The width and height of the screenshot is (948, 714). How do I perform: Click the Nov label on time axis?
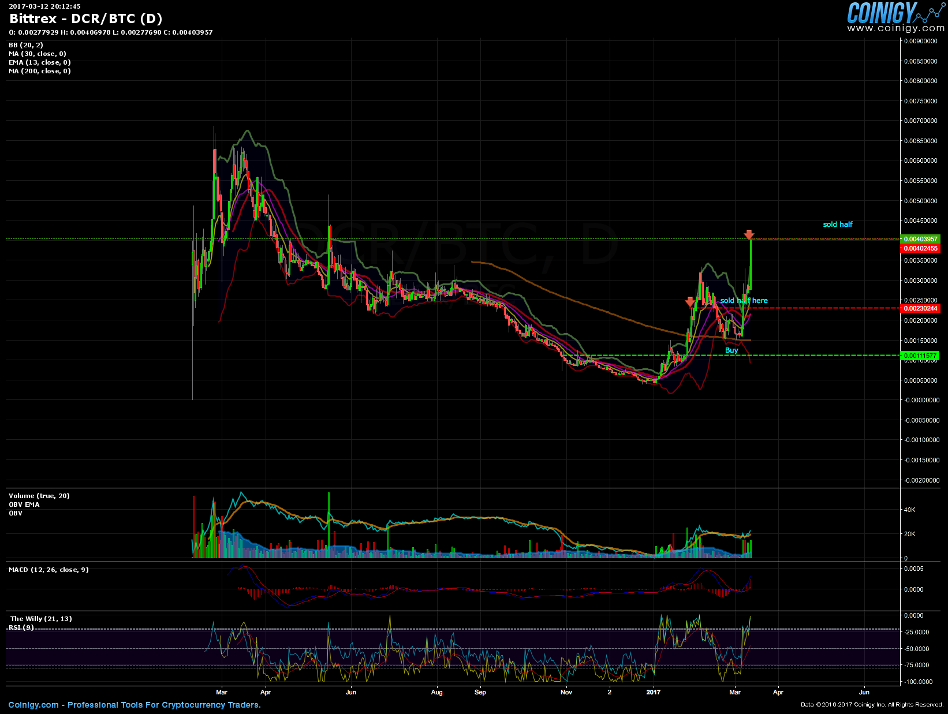point(566,692)
